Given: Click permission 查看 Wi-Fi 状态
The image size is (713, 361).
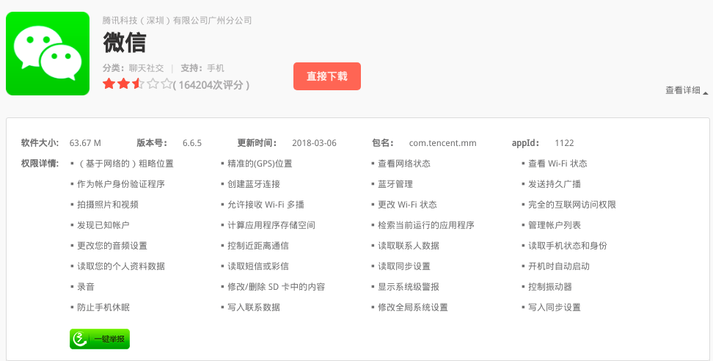Looking at the screenshot, I should click(x=557, y=164).
